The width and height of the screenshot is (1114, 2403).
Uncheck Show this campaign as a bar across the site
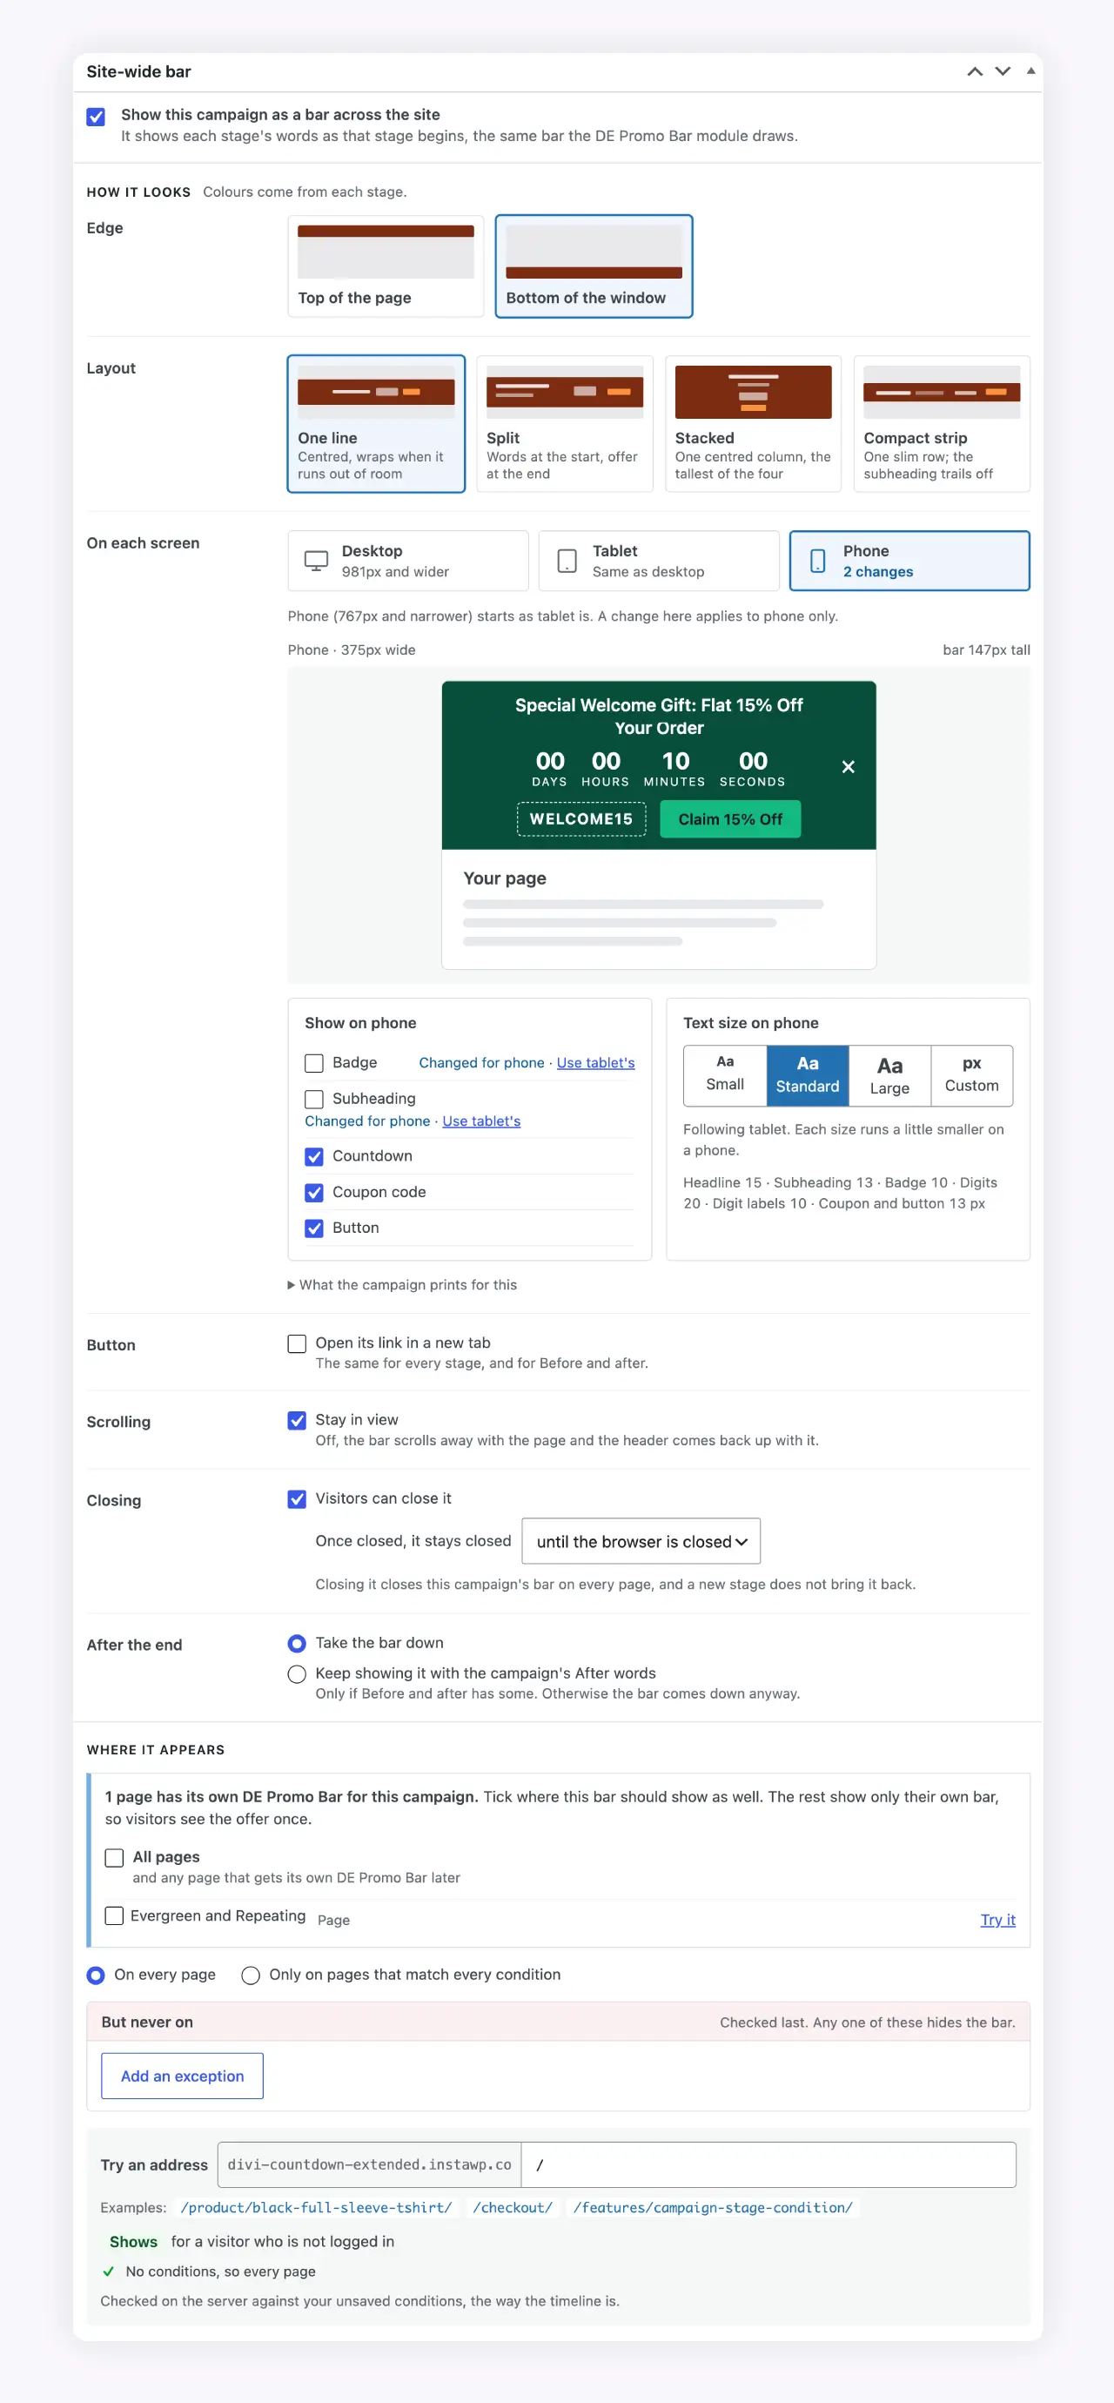[96, 117]
